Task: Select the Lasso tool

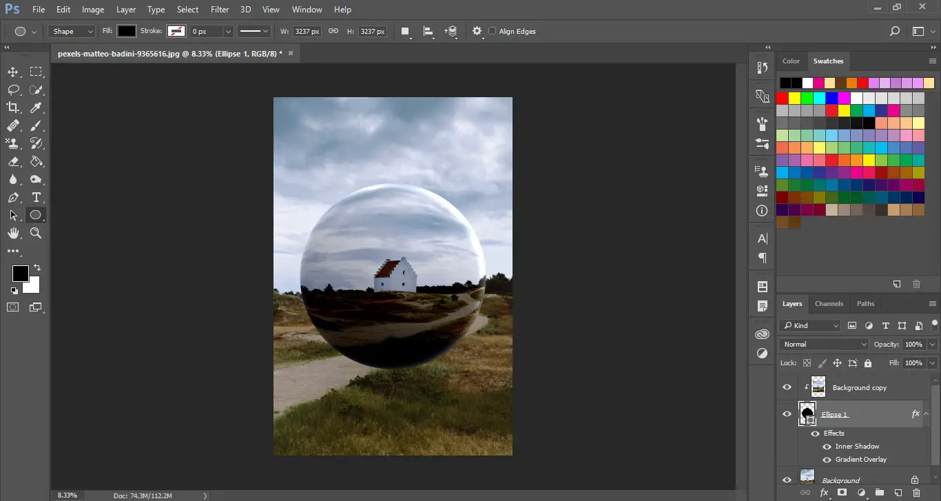Action: coord(12,90)
